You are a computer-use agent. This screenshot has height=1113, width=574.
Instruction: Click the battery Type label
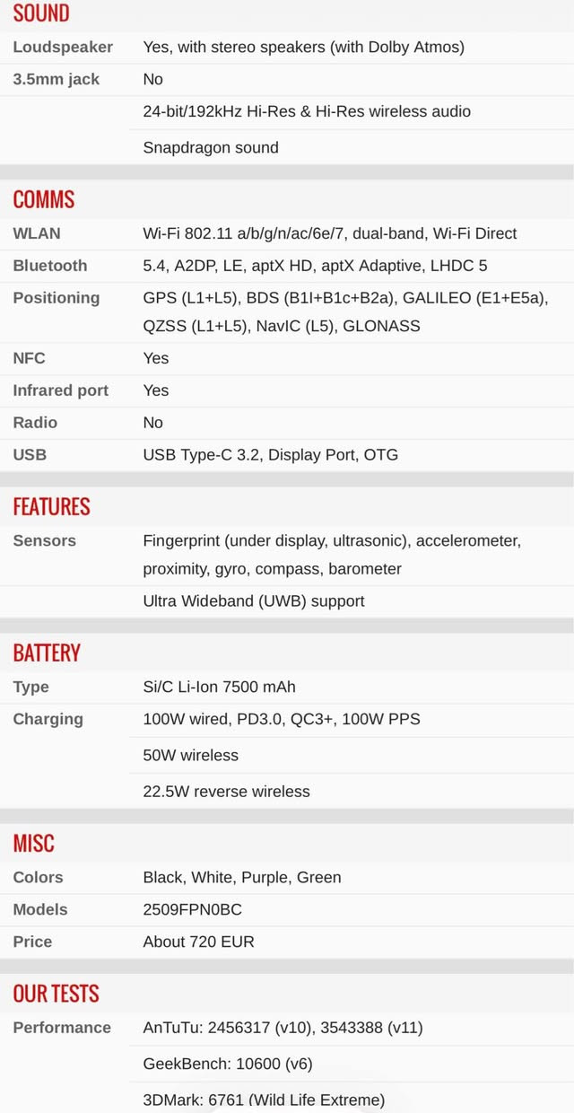[x=30, y=687]
